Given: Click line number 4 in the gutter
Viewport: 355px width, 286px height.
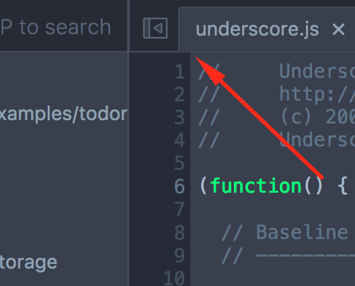Looking at the screenshot, I should [x=180, y=140].
